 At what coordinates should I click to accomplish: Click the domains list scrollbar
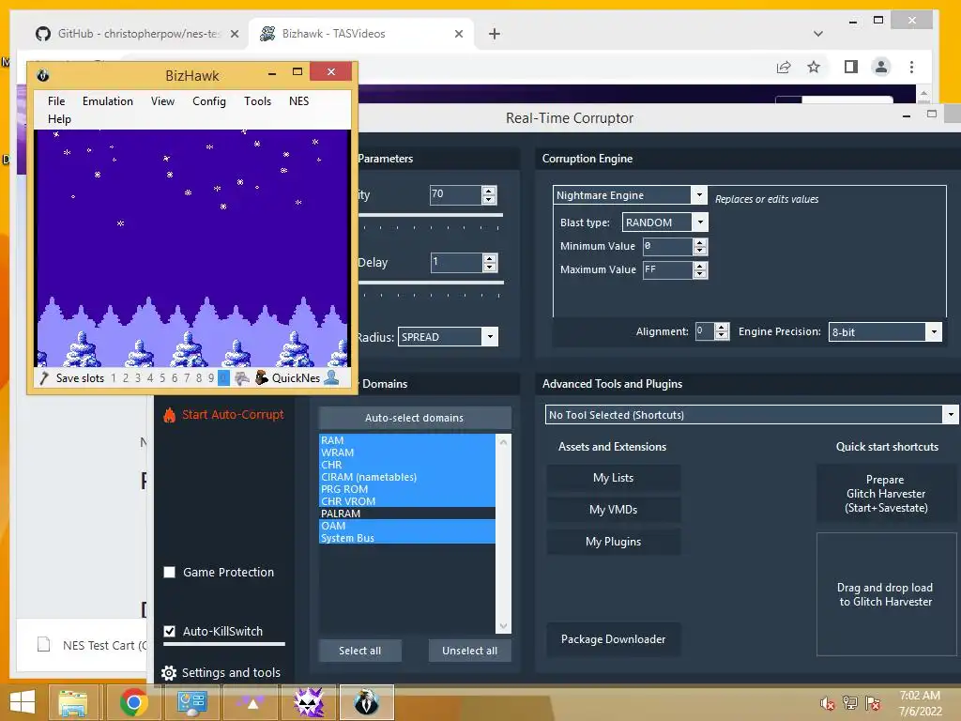[503, 533]
